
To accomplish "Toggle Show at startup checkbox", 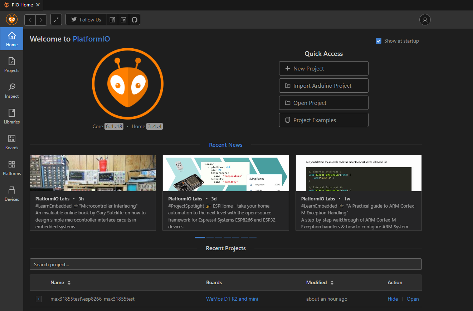I will [x=379, y=41].
